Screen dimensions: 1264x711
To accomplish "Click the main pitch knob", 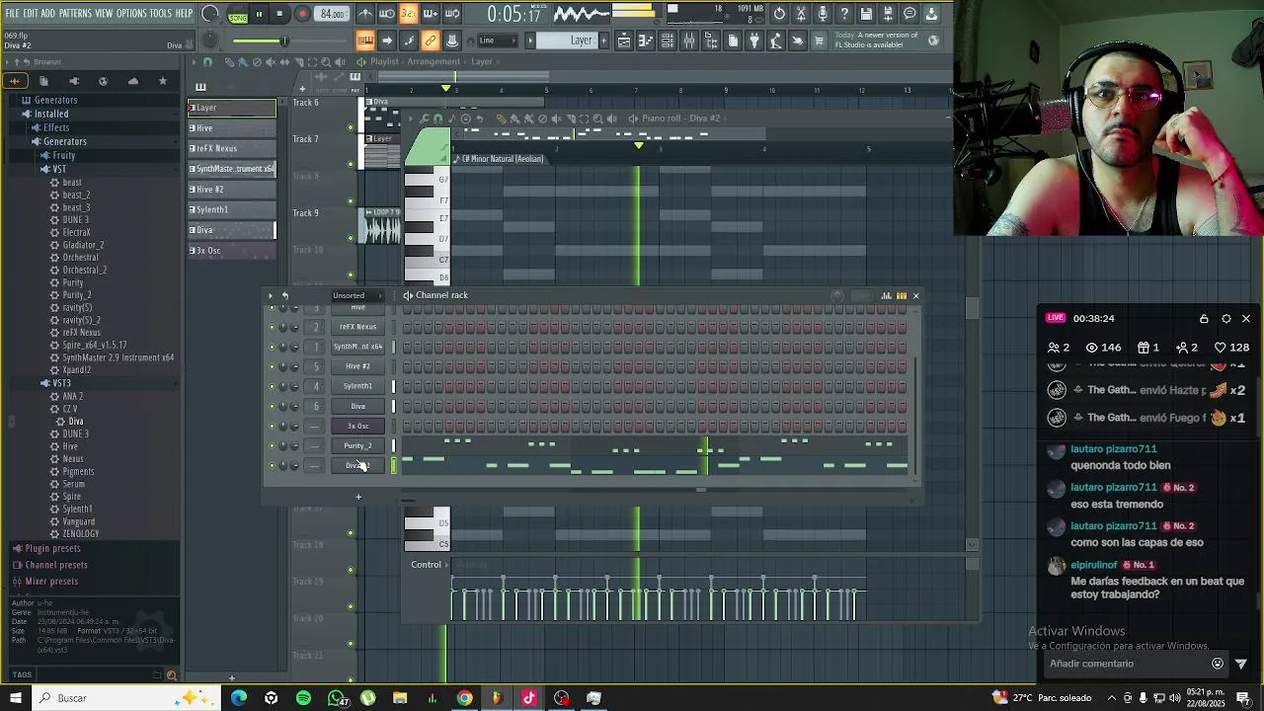I will tap(210, 40).
